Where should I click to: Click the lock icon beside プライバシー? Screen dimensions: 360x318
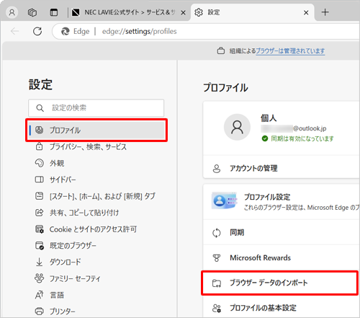(x=40, y=146)
